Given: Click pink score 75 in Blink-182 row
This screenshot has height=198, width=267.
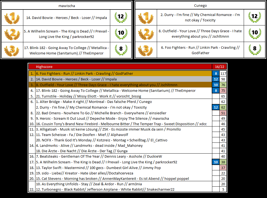Looking at the screenshot, I should 223,91.
